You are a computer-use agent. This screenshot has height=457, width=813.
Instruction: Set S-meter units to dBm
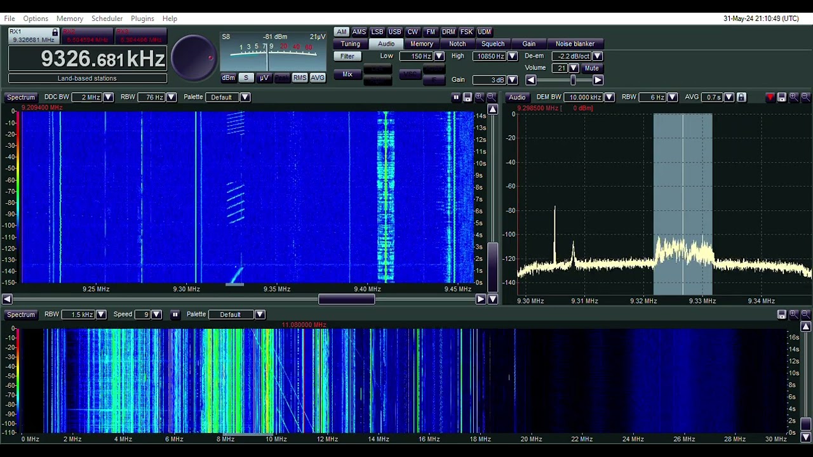[x=228, y=77]
